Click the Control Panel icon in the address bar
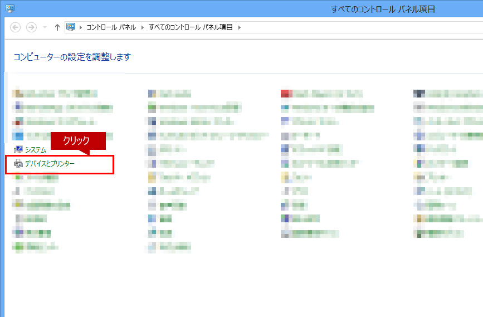 [x=71, y=27]
